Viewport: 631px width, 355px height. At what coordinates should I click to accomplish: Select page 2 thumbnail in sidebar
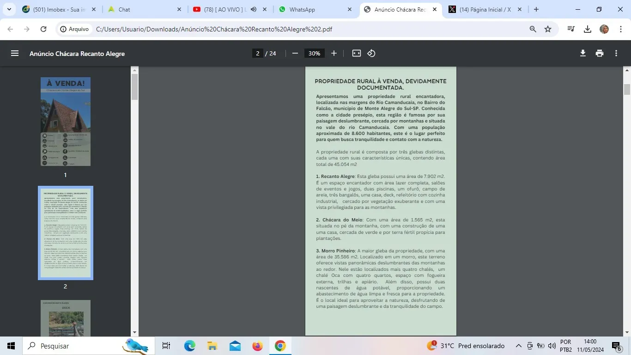click(x=66, y=233)
